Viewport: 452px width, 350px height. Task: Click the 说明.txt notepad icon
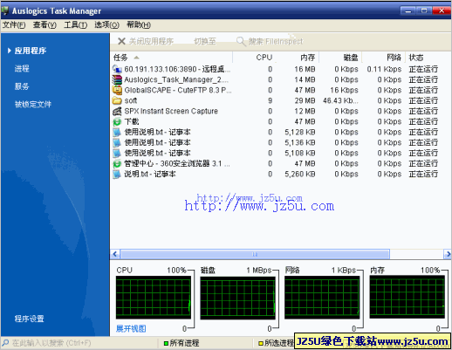117,174
